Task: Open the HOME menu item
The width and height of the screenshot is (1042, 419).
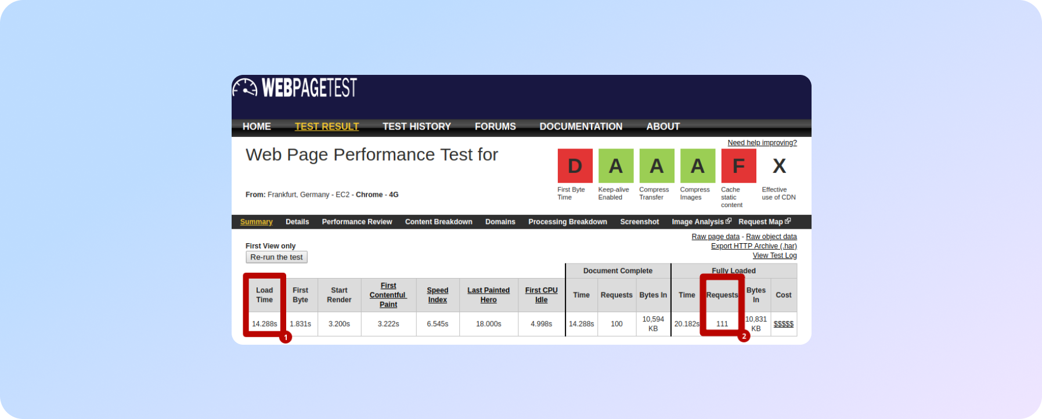Action: [257, 127]
